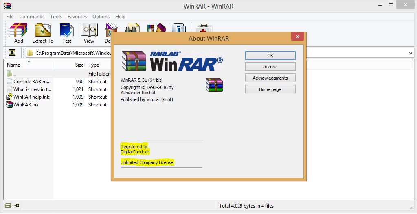Click 'Published by win.rar GmbH' text
417x214 pixels.
[147, 99]
